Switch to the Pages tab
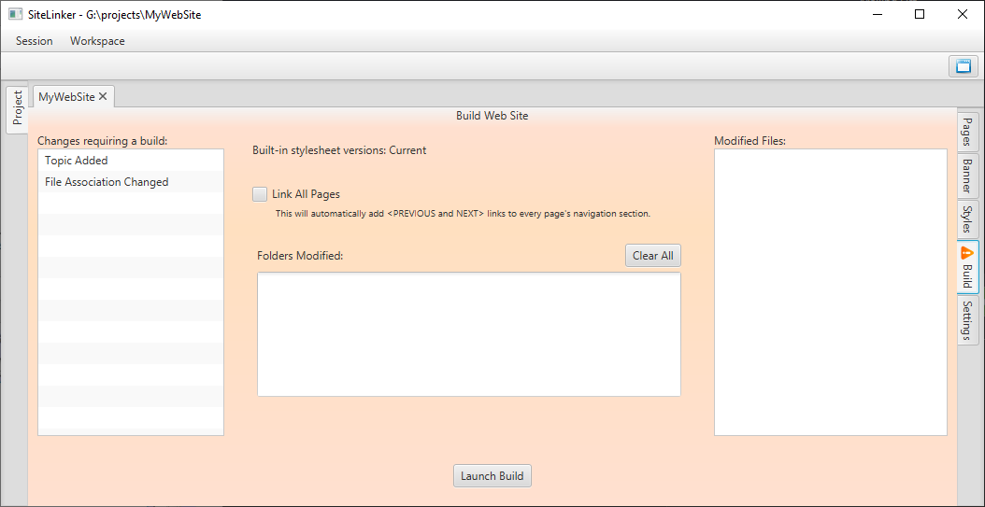The height and width of the screenshot is (507, 985). click(967, 133)
